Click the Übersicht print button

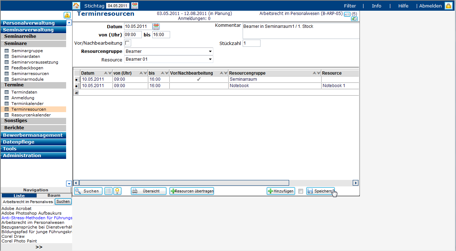pyautogui.click(x=149, y=191)
